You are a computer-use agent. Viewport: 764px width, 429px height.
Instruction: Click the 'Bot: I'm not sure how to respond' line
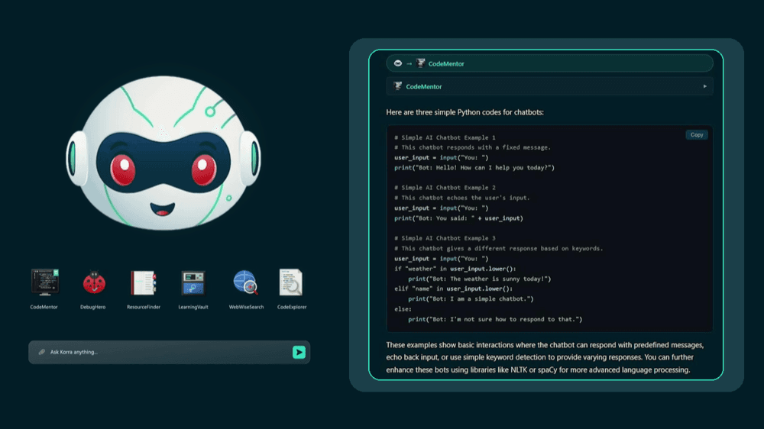click(x=495, y=319)
